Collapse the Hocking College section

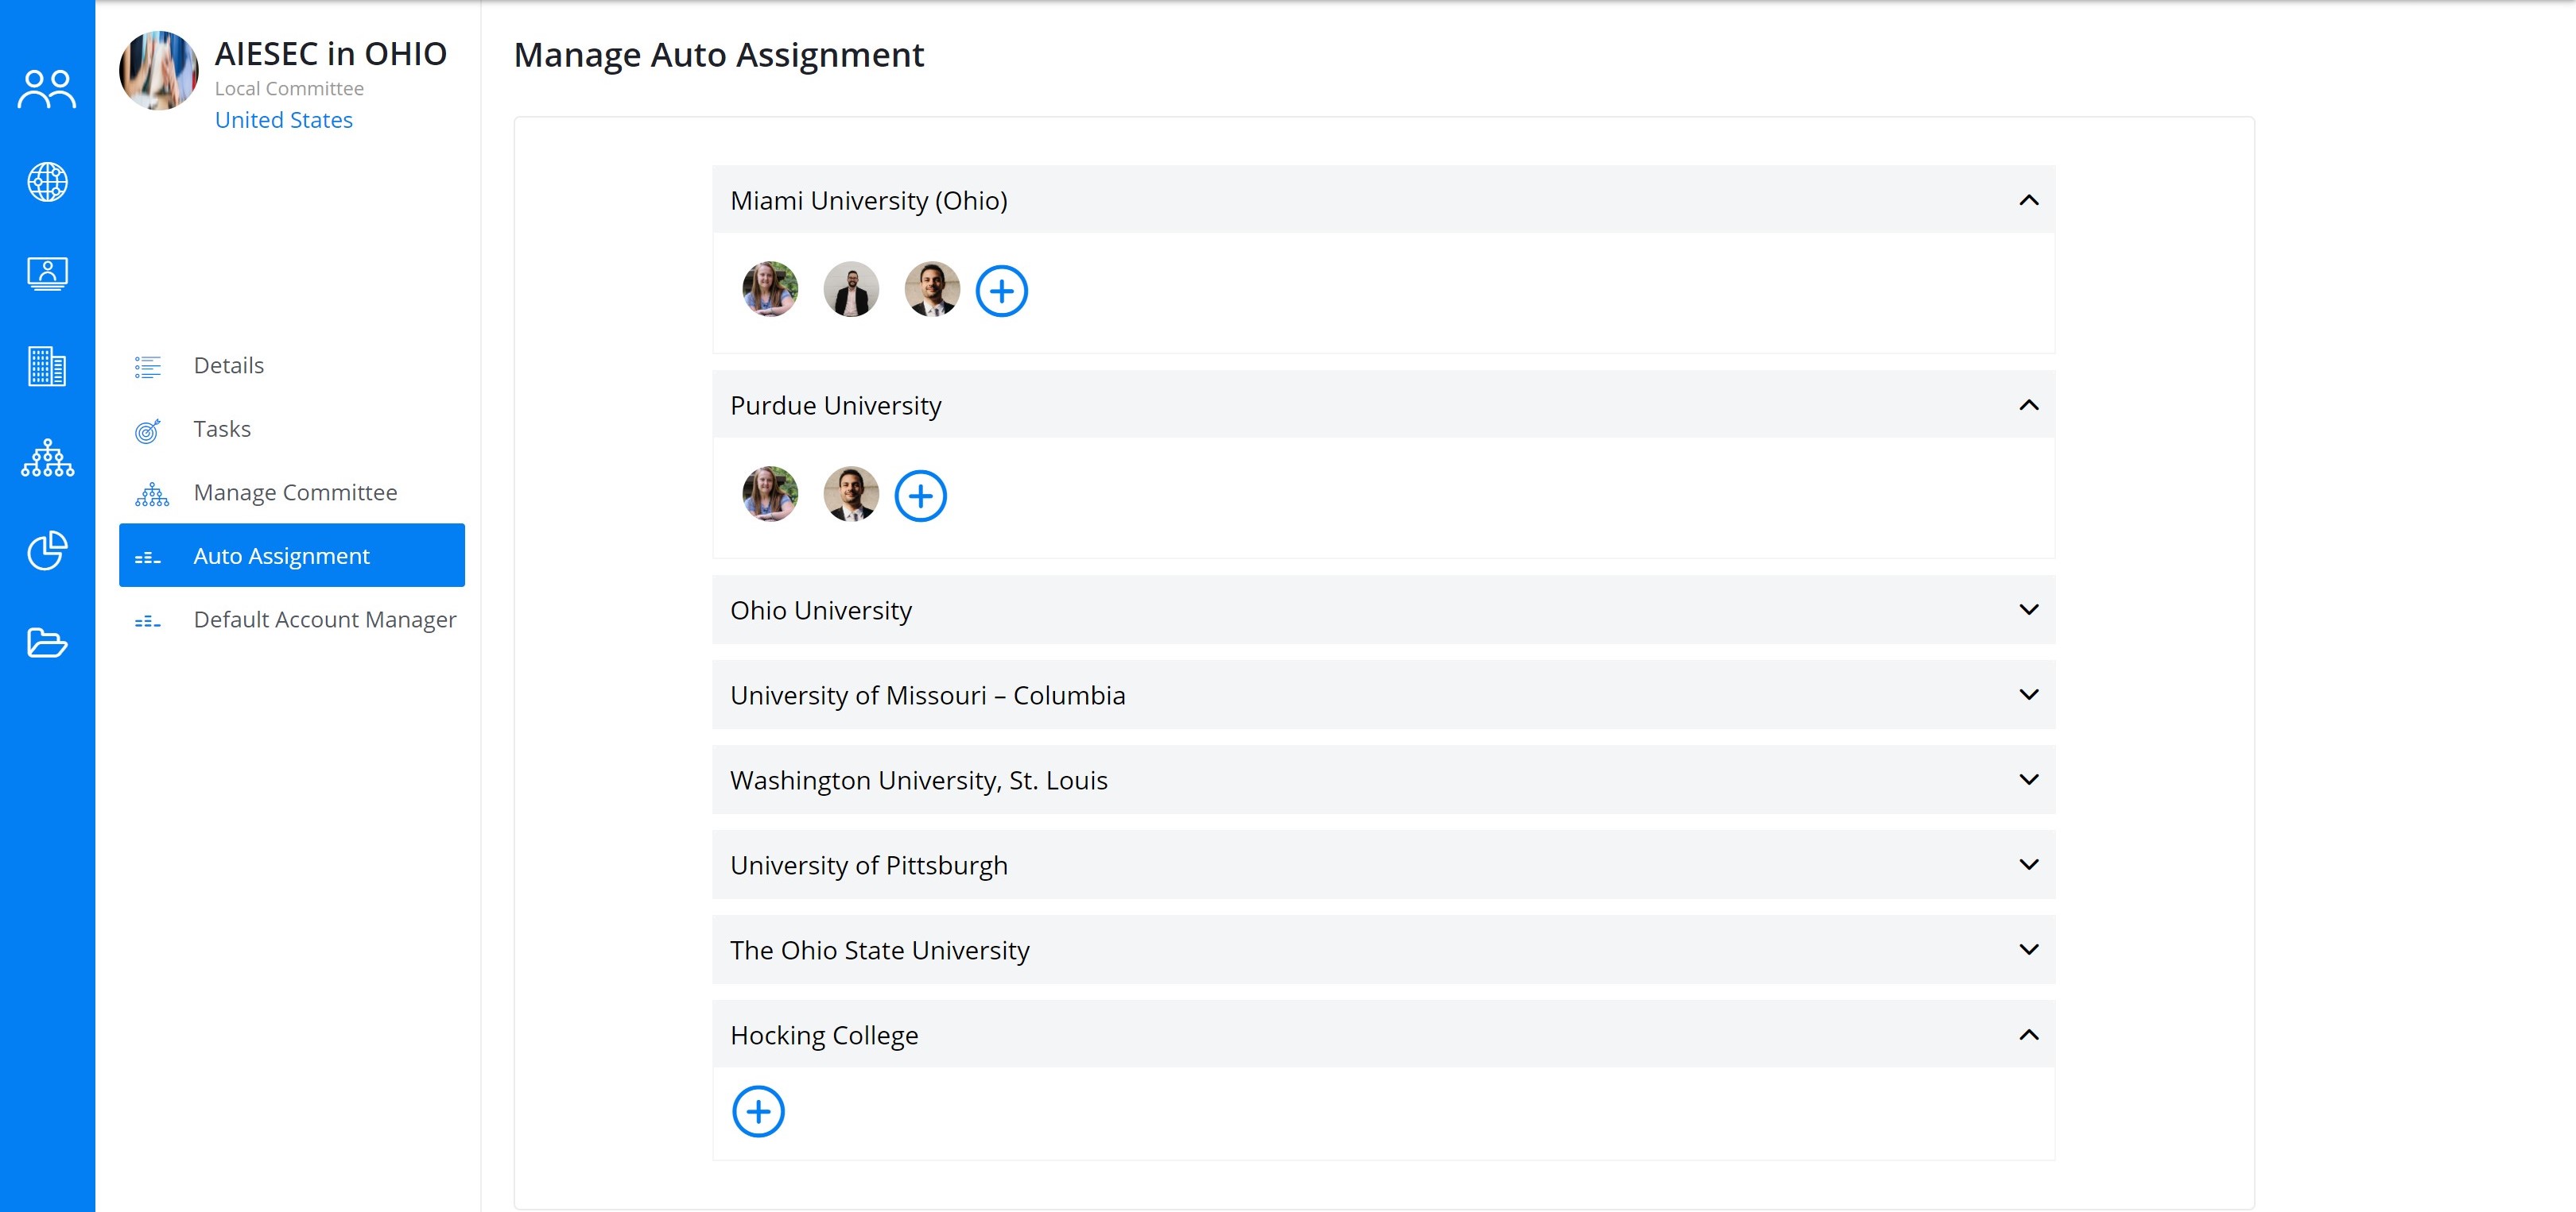pos(2028,1034)
